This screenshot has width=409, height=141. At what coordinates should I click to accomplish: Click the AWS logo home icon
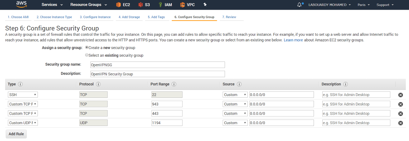pos(21,4)
